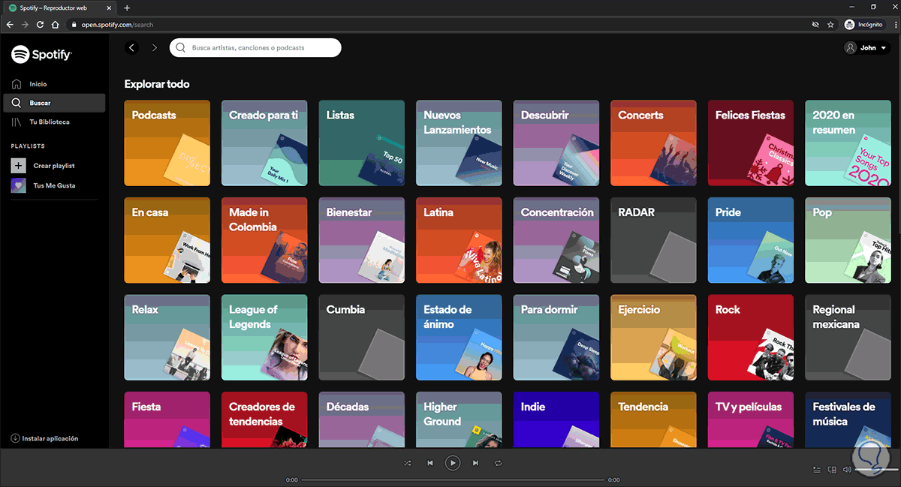Screen dimensions: 901x487
Task: Select Buscar in the sidebar
Action: pyautogui.click(x=54, y=103)
